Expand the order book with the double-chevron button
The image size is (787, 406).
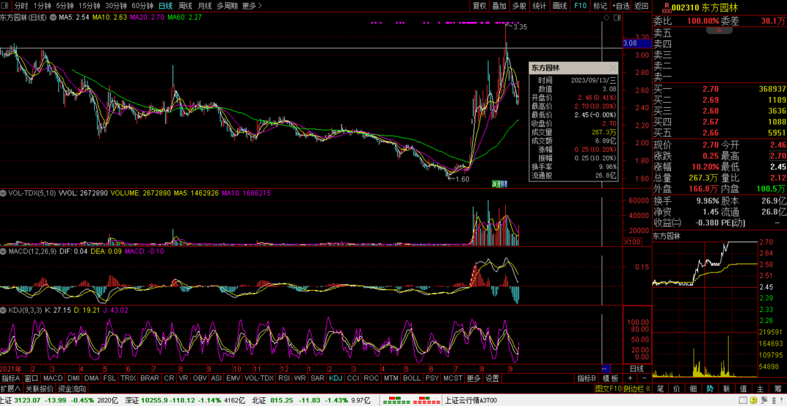pos(720,31)
